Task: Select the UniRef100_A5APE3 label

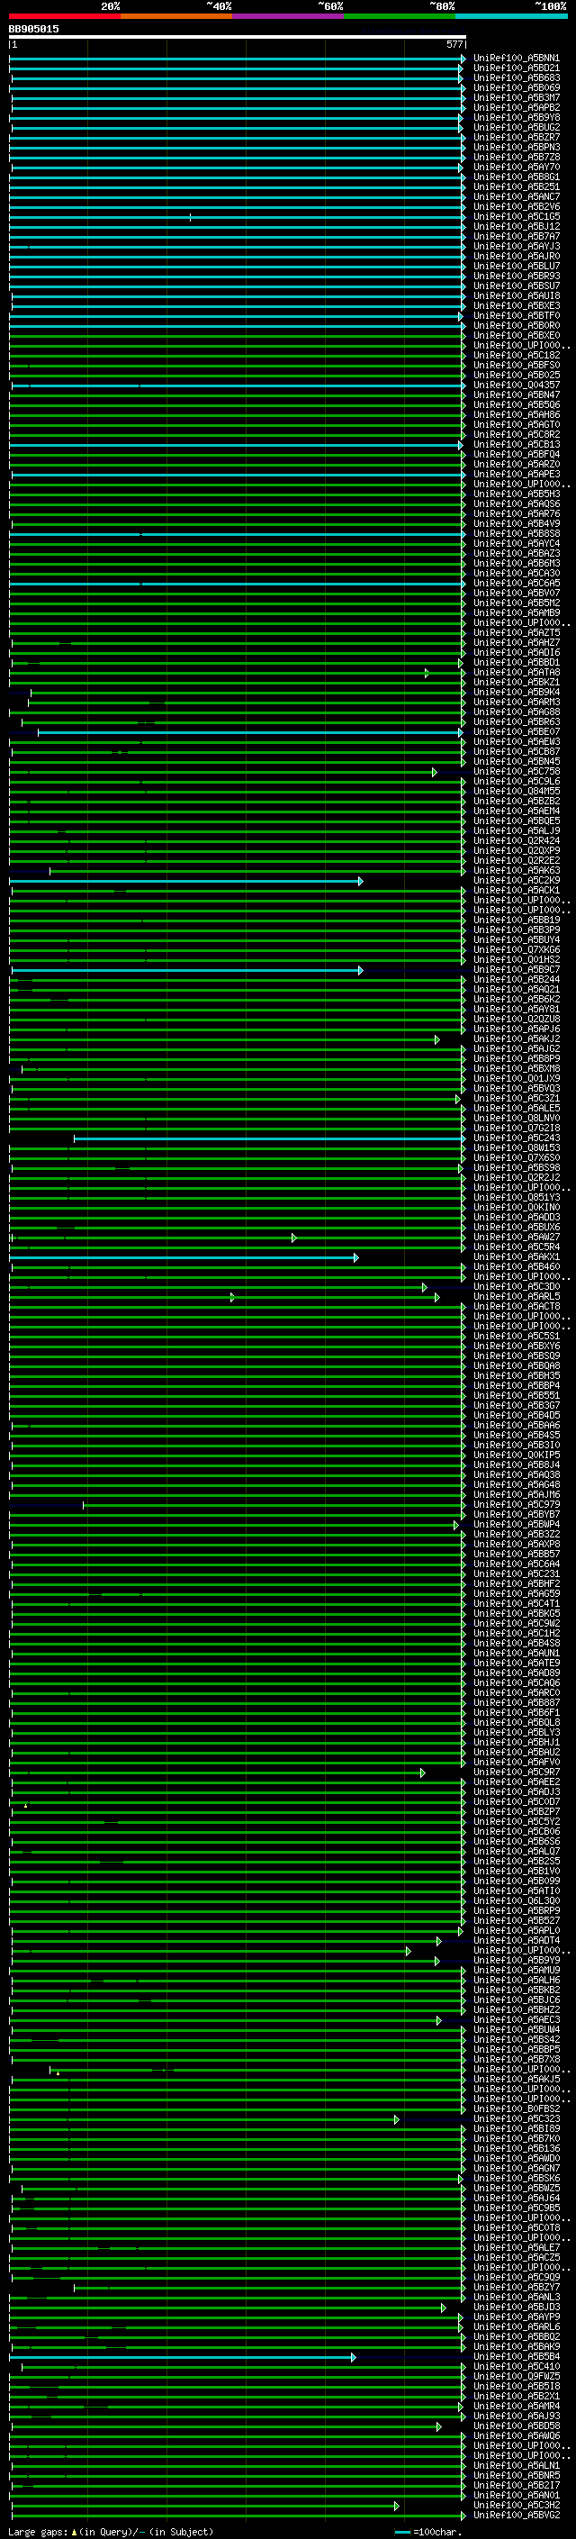Action: point(516,474)
